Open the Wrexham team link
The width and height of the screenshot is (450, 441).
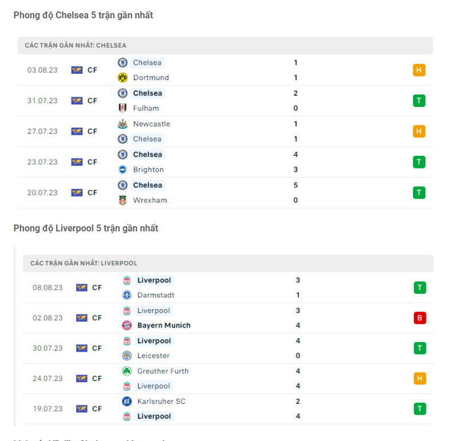tap(150, 200)
